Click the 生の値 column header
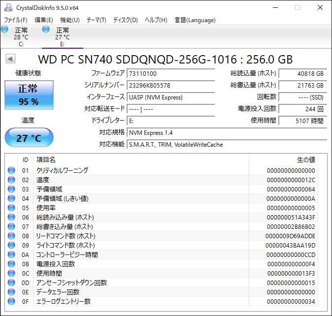 point(305,160)
